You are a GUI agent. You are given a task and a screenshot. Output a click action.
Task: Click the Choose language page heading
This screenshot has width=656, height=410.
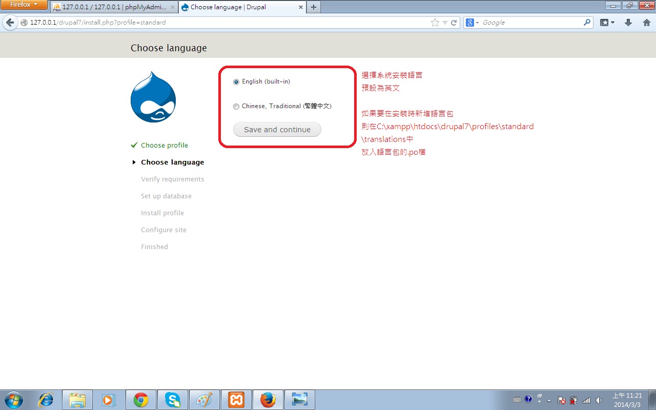click(x=169, y=48)
